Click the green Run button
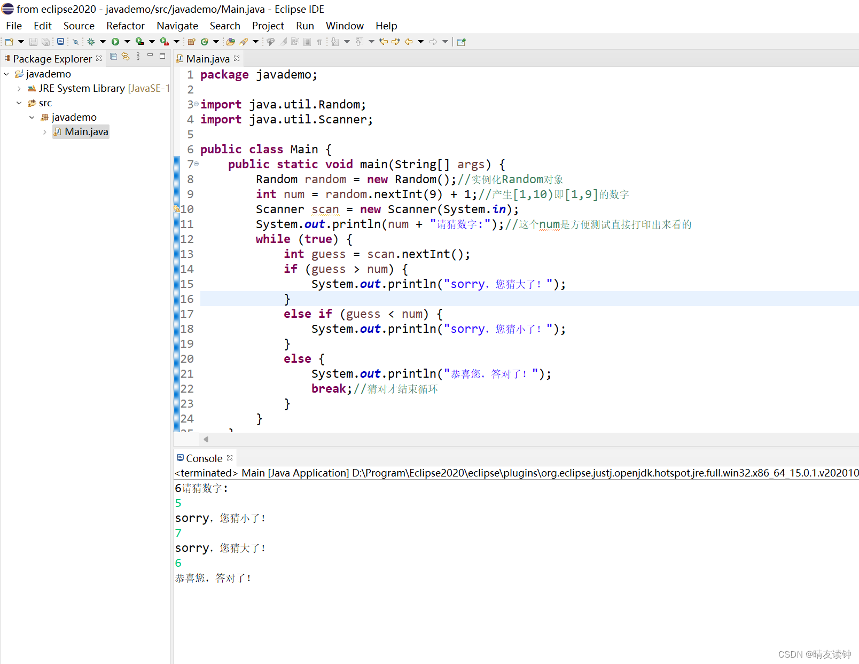This screenshot has width=859, height=664. pyautogui.click(x=115, y=42)
